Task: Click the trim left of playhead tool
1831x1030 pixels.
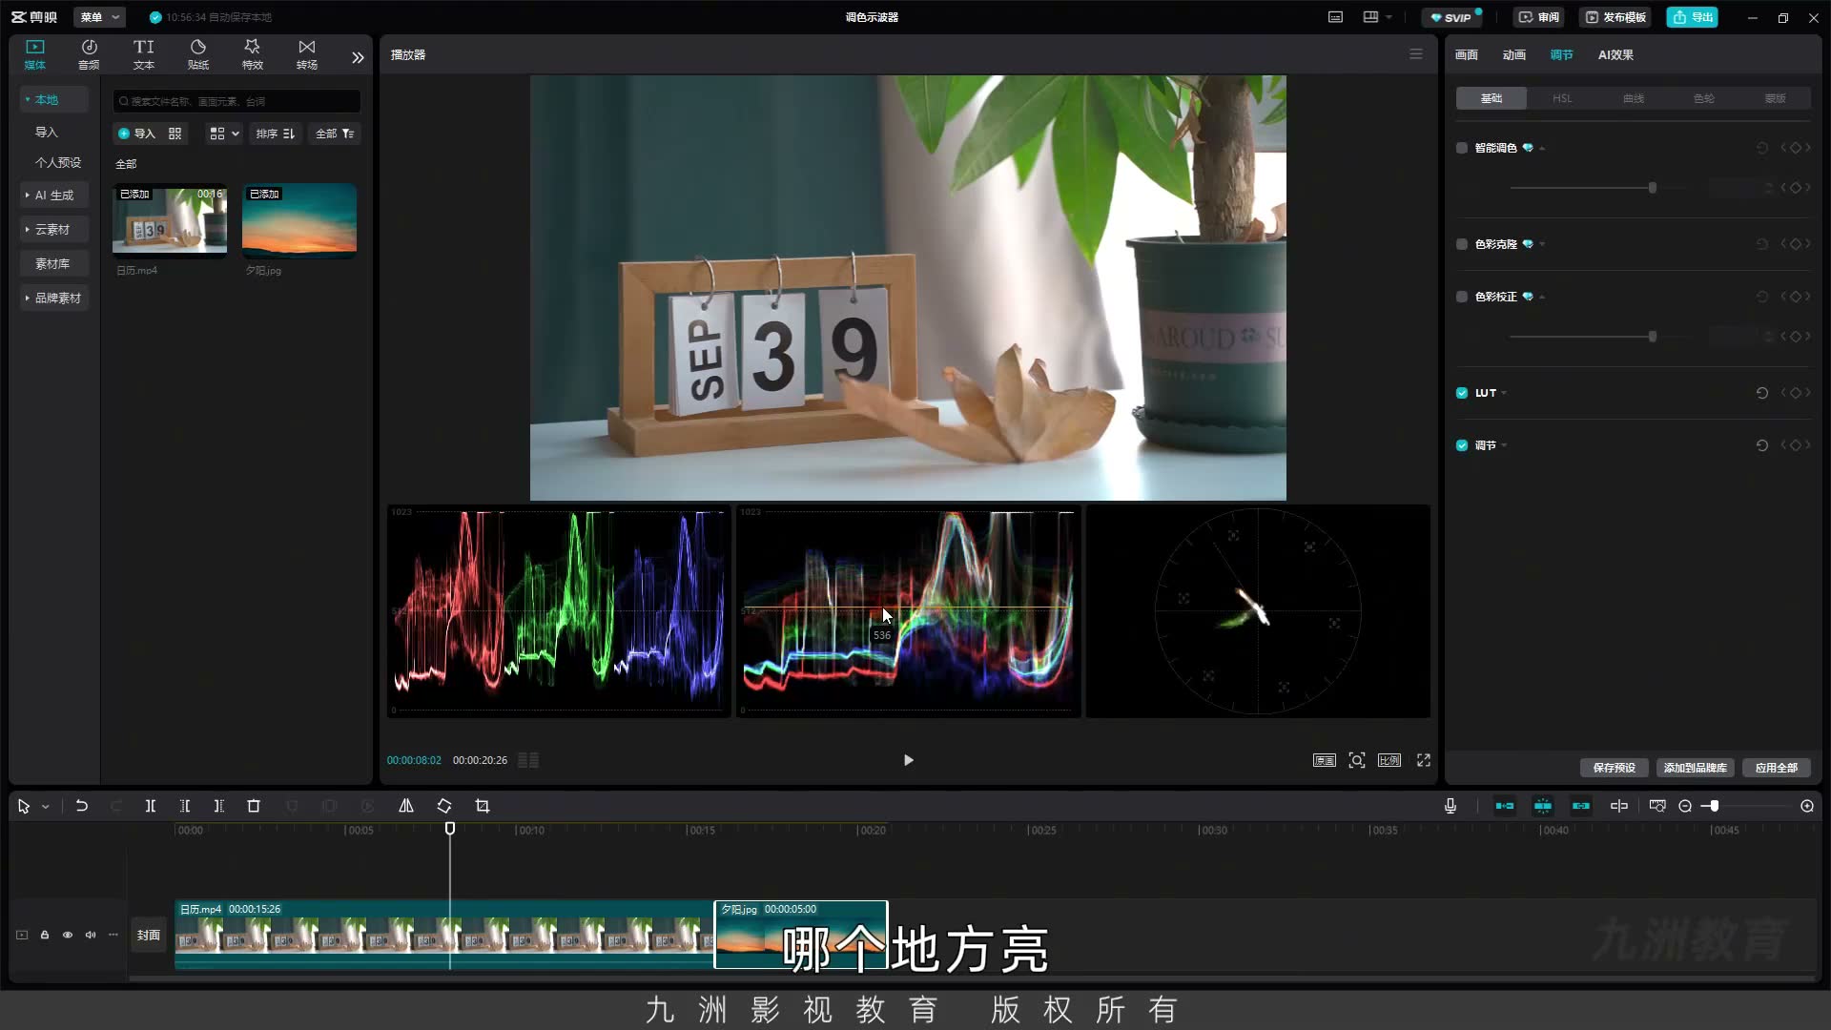Action: 185,806
